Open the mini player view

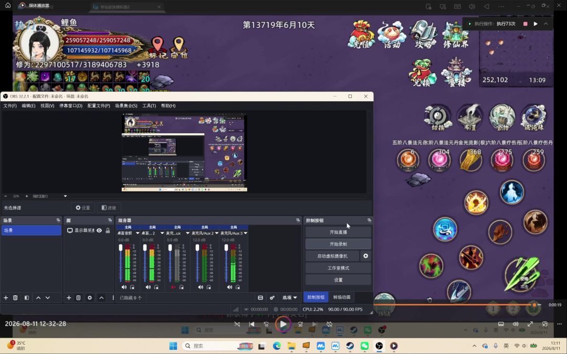tap(545, 324)
